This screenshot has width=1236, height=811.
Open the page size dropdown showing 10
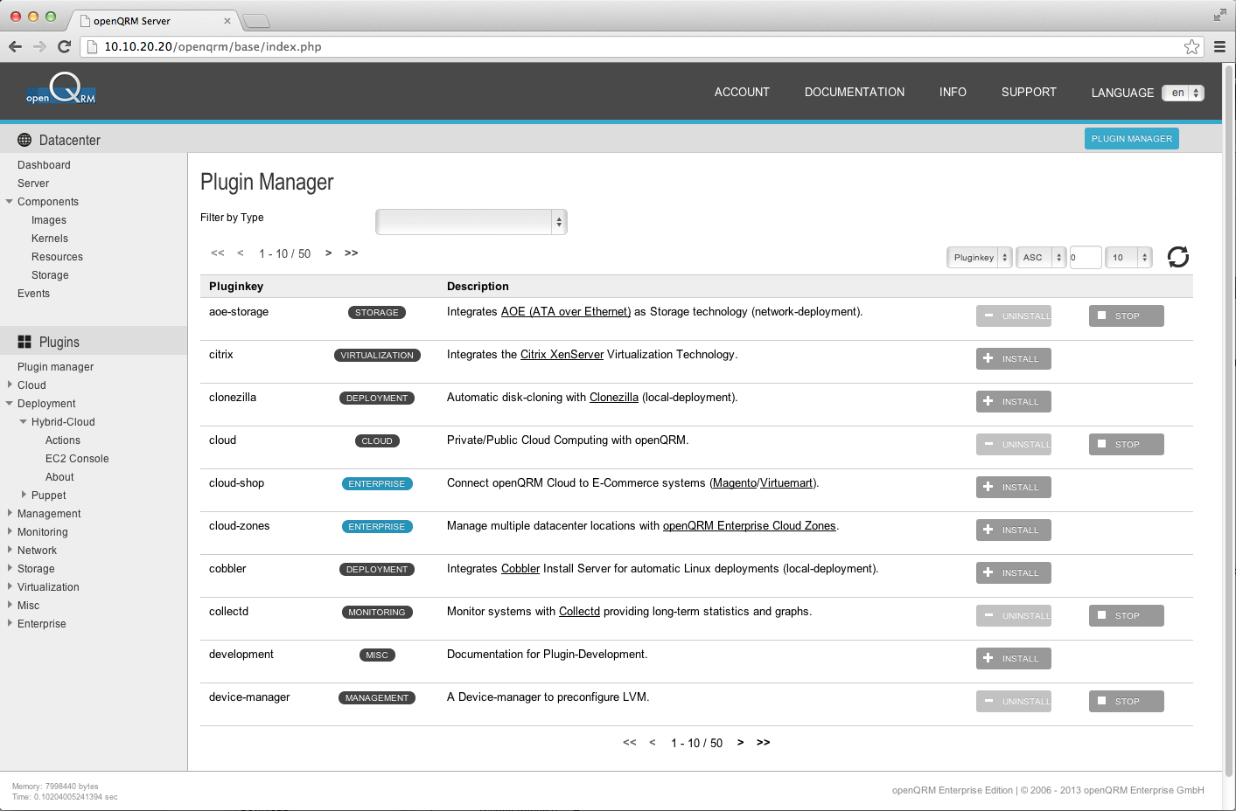[1128, 257]
